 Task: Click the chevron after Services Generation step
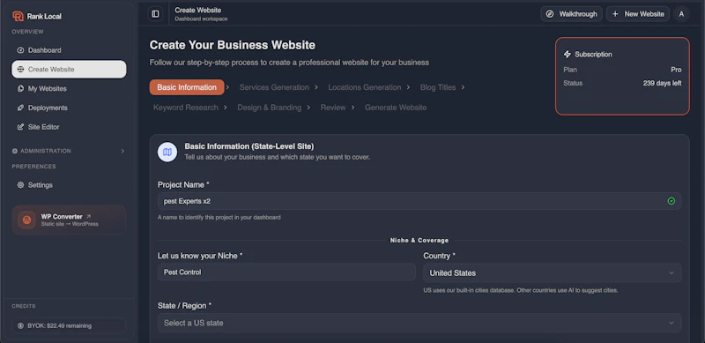[x=316, y=87]
